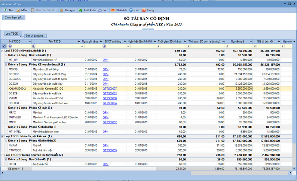The image size is (297, 181).
Task: Click the Nguyên giá filter input field
Action: pos(241,46)
